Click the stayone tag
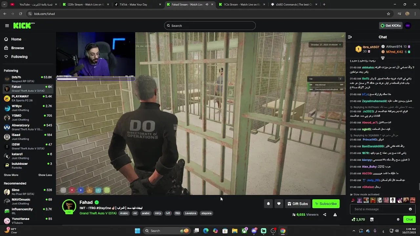This screenshot has width=420, height=236. click(206, 213)
